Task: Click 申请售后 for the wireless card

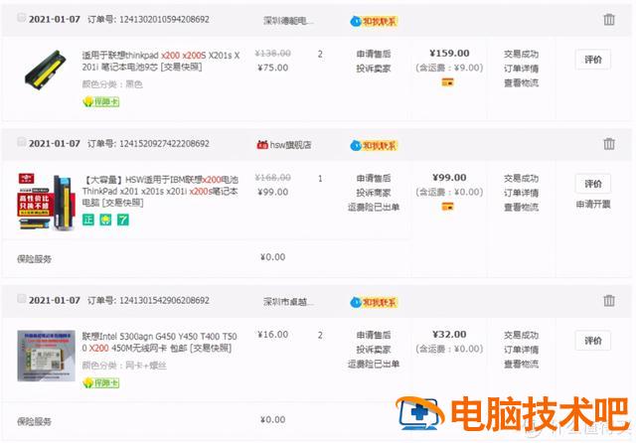Action: (374, 335)
